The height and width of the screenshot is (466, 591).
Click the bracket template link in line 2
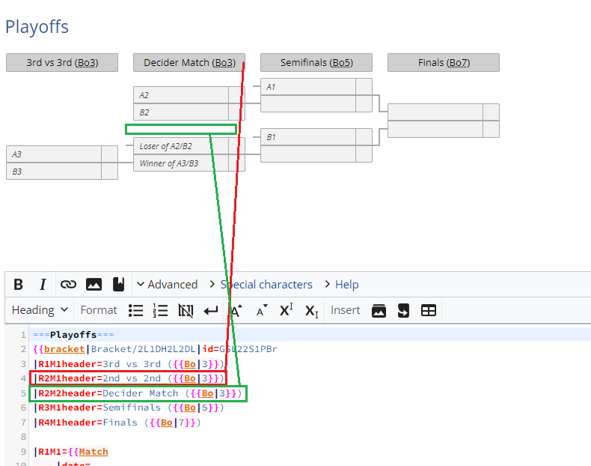64,349
